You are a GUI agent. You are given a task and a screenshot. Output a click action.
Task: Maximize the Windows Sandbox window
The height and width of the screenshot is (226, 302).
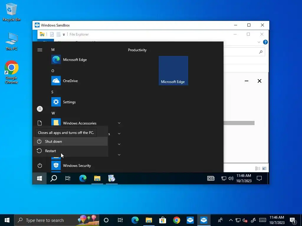click(x=249, y=25)
